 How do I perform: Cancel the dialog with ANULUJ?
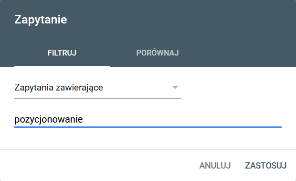tap(215, 166)
